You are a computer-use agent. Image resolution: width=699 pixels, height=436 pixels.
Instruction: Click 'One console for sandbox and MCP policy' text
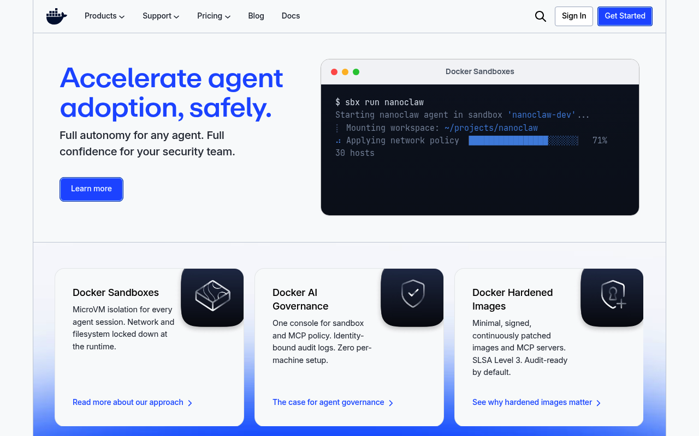click(x=322, y=342)
